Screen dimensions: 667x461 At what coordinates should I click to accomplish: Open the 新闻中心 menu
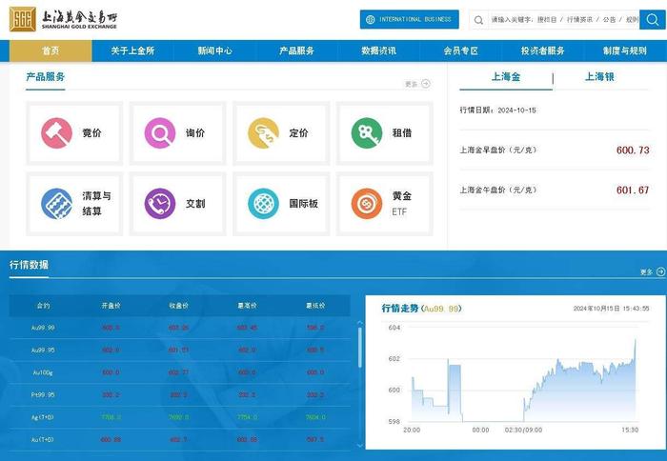click(214, 51)
